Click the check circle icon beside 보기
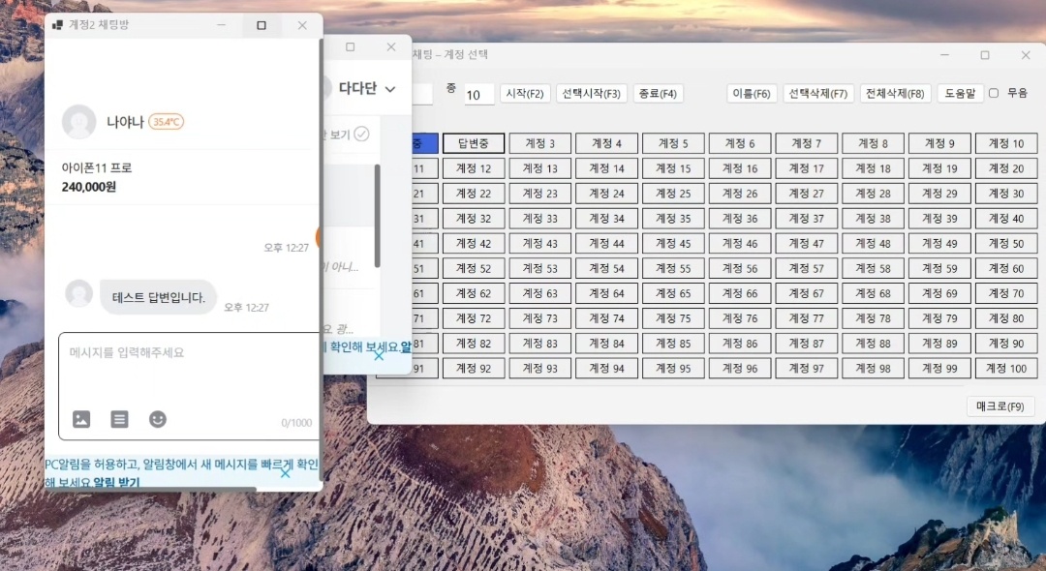The width and height of the screenshot is (1046, 571). [x=361, y=134]
